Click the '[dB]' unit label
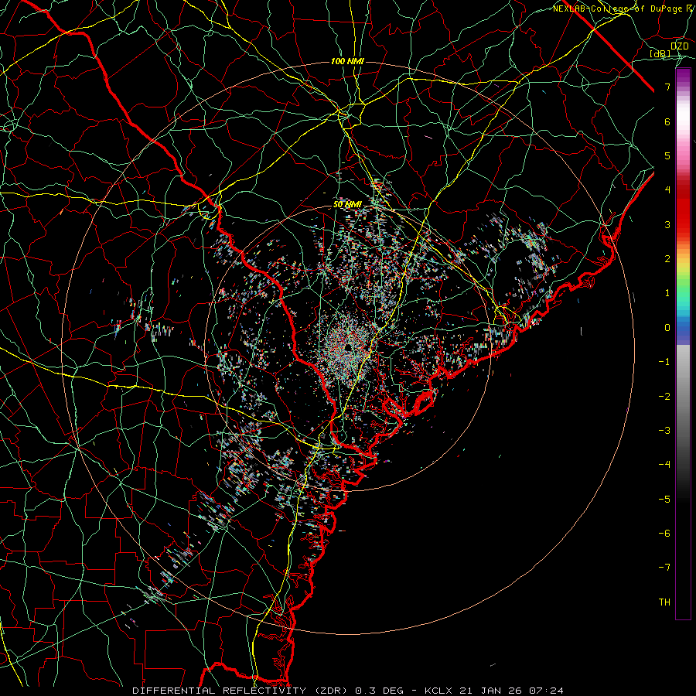The height and width of the screenshot is (696, 696). [660, 53]
